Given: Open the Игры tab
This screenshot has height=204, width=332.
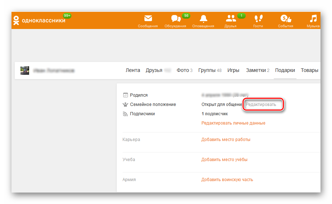Looking at the screenshot, I should click(233, 71).
